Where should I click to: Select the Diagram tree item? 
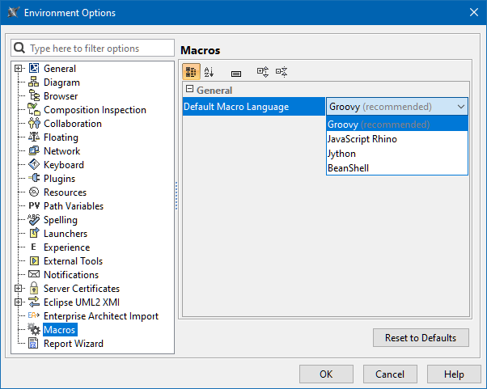61,82
